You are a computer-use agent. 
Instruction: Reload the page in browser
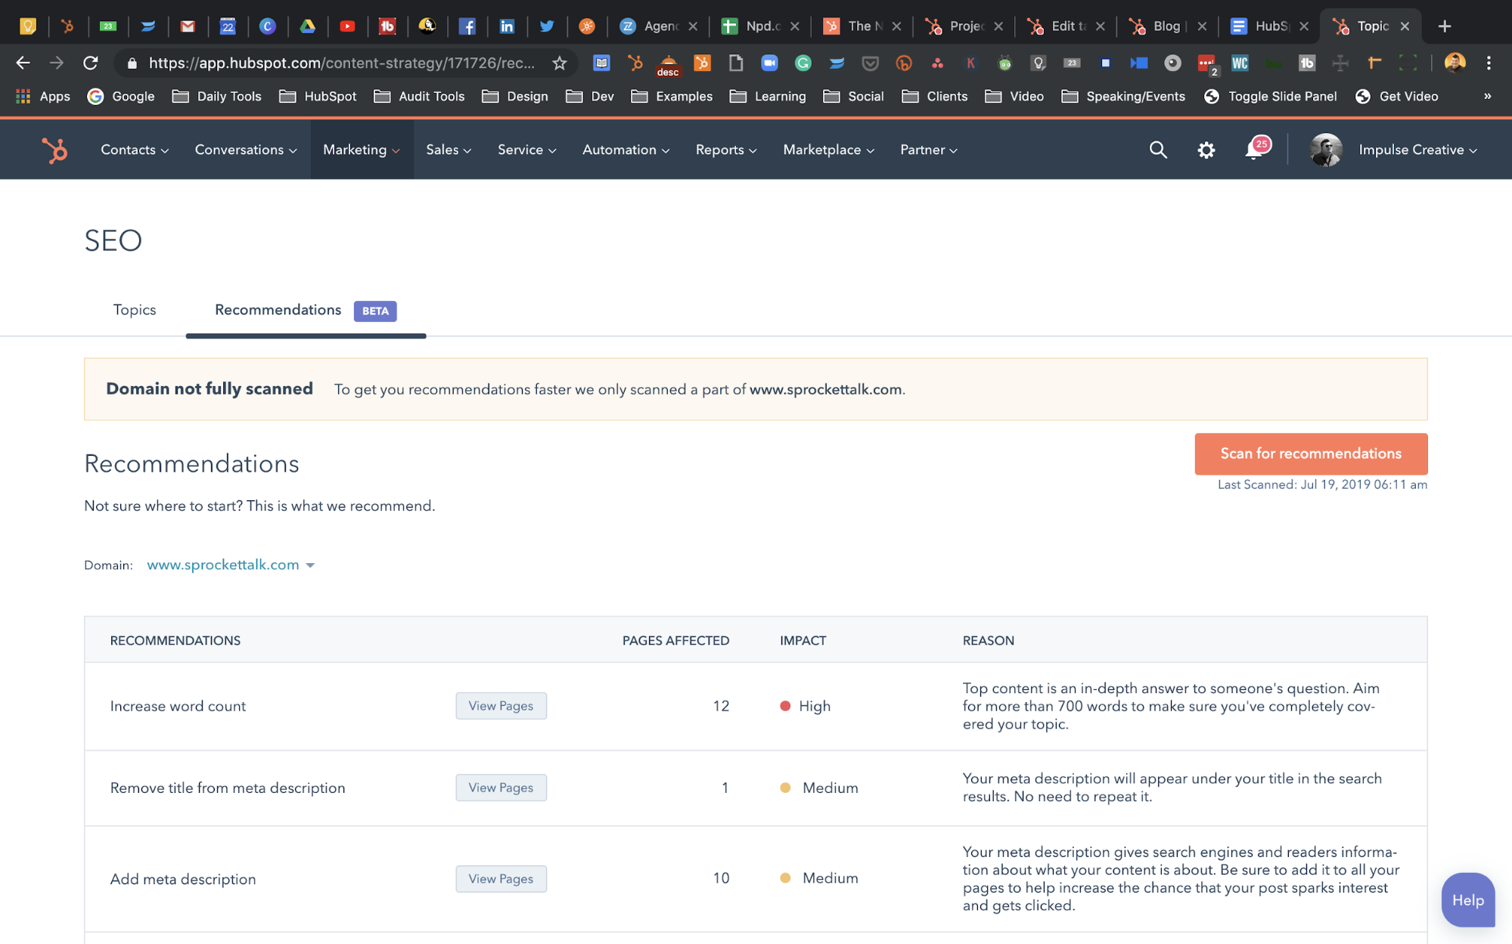[x=90, y=63]
